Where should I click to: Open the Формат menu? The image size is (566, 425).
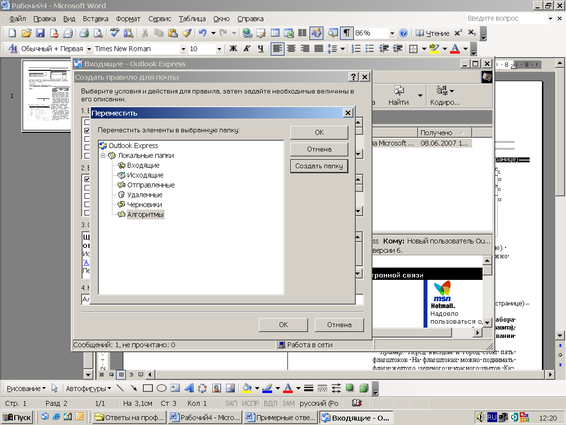click(x=128, y=18)
